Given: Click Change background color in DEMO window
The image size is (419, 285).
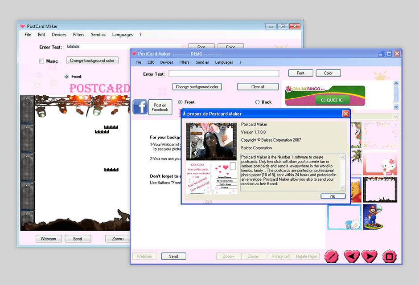Looking at the screenshot, I should [x=197, y=87].
